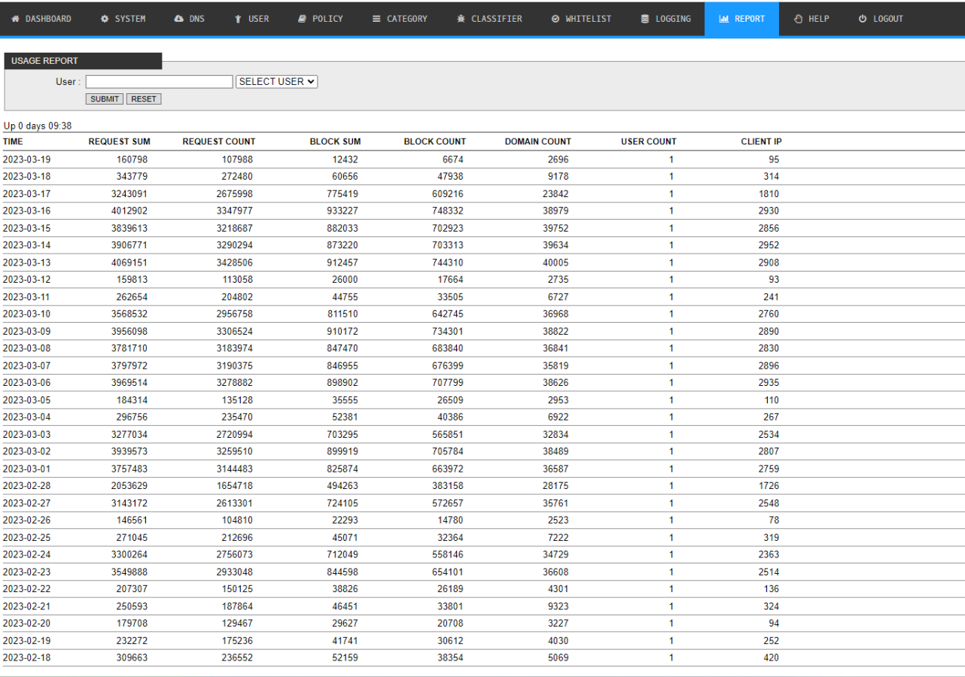Open the LOGGING menu label
This screenshot has height=677, width=965.
pyautogui.click(x=673, y=19)
